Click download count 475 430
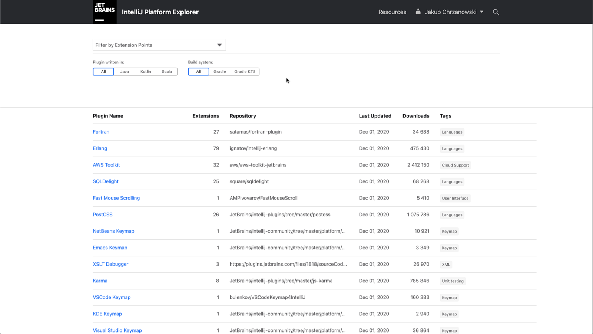 click(x=420, y=148)
